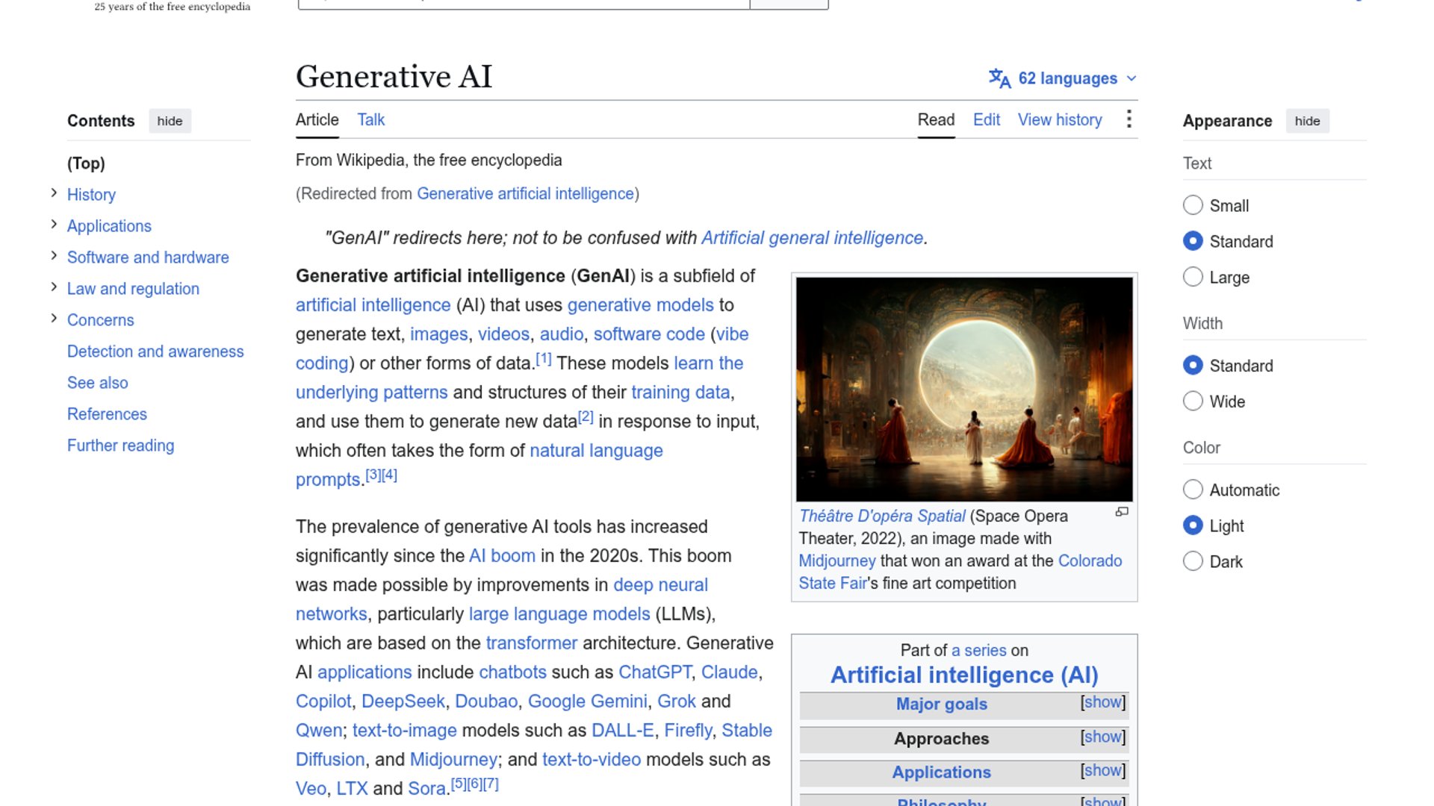Show the Applications section of AI sidebar
The image size is (1434, 806).
1102,770
